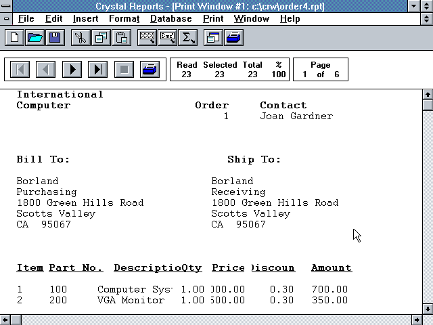Screen dimensions: 433x325
Task: Select the Ship To: heading
Action: 254,160
